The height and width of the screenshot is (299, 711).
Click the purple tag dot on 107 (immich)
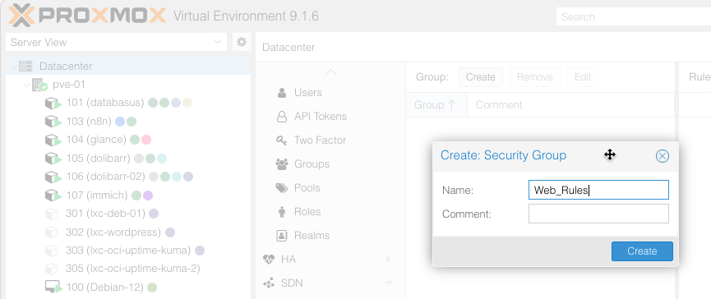(x=148, y=195)
